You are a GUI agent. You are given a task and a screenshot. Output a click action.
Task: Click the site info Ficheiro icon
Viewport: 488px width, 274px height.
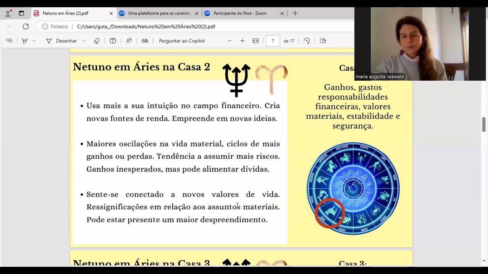[x=45, y=27]
